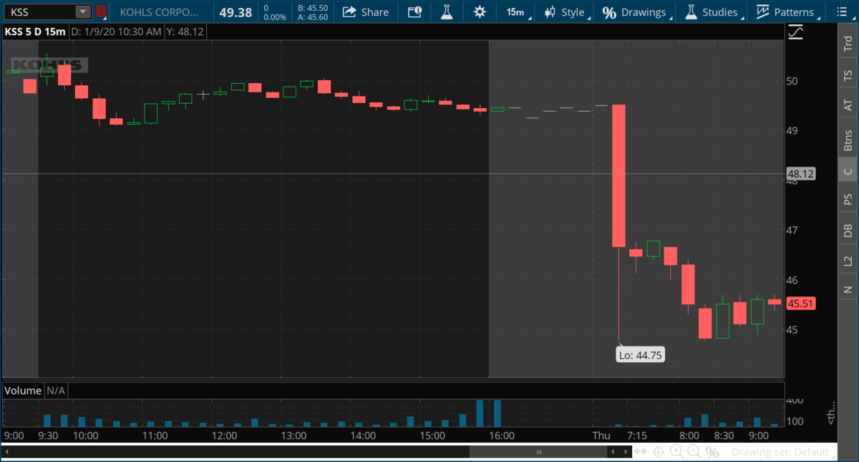Click the crosshair pan icon
Screen dimensions: 859x462
659,452
